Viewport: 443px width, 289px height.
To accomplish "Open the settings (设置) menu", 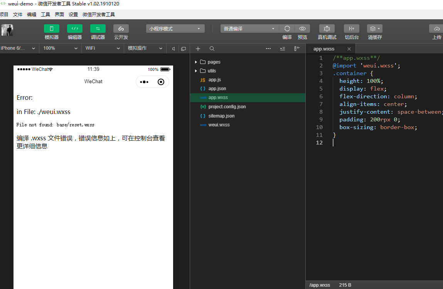I will coord(73,14).
